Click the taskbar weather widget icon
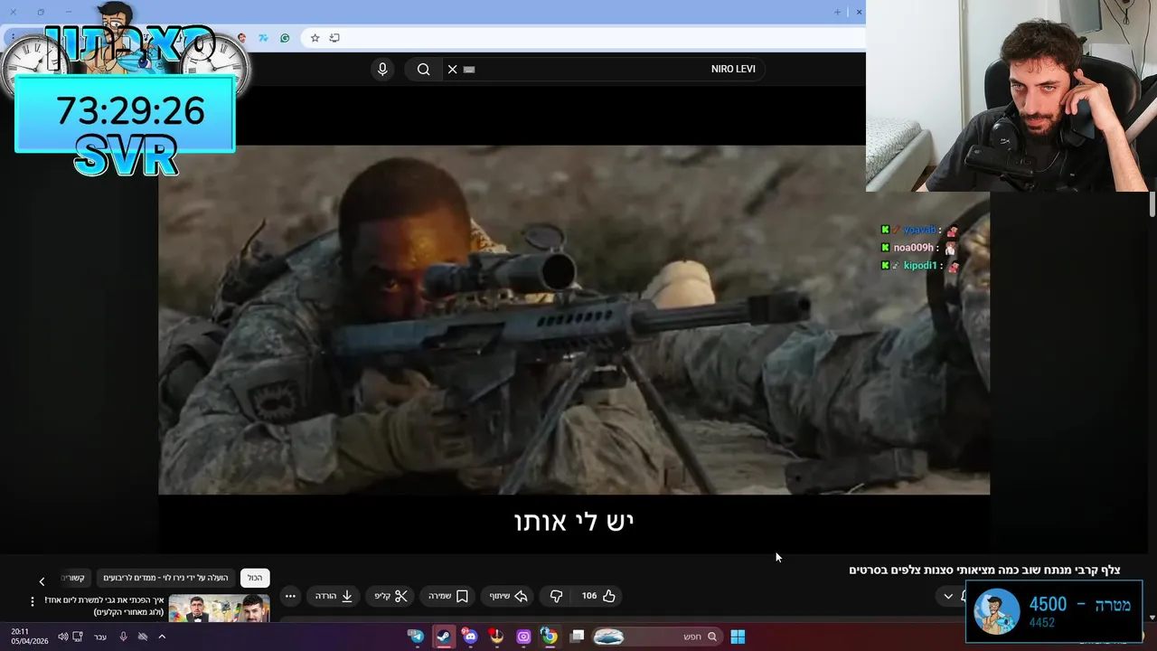Screen dimensions: 1157x651 pyautogui.click(x=608, y=637)
